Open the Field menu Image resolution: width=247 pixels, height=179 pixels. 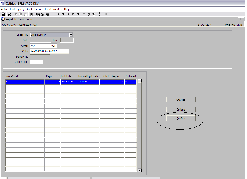point(48,9)
